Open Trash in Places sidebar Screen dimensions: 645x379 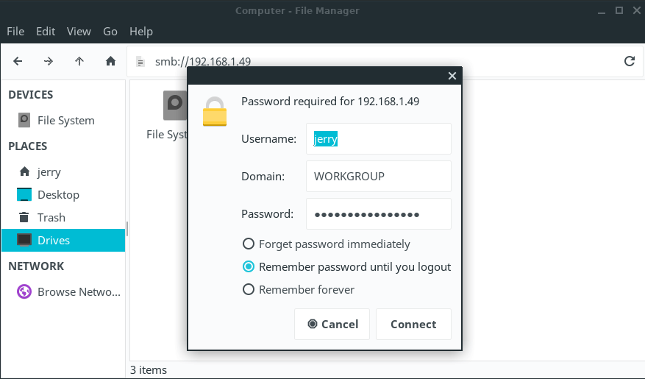pyautogui.click(x=51, y=218)
